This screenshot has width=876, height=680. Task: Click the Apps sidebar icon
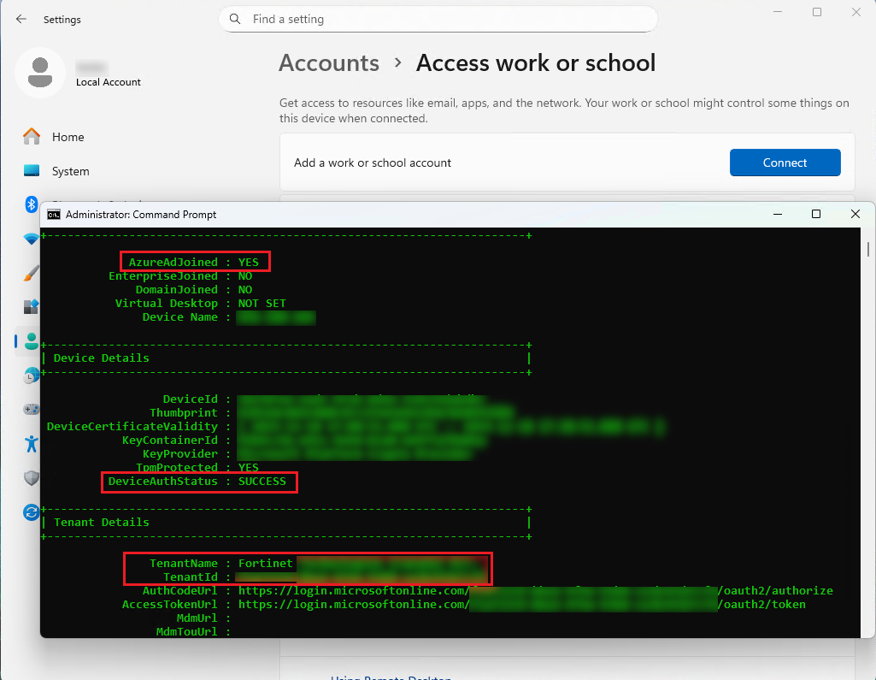point(31,306)
